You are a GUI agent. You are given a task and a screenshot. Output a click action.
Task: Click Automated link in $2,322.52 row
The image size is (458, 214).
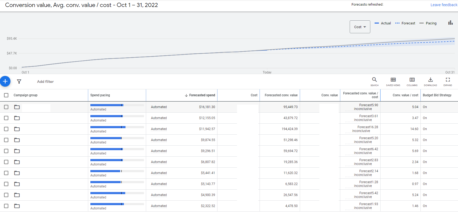[159, 206]
